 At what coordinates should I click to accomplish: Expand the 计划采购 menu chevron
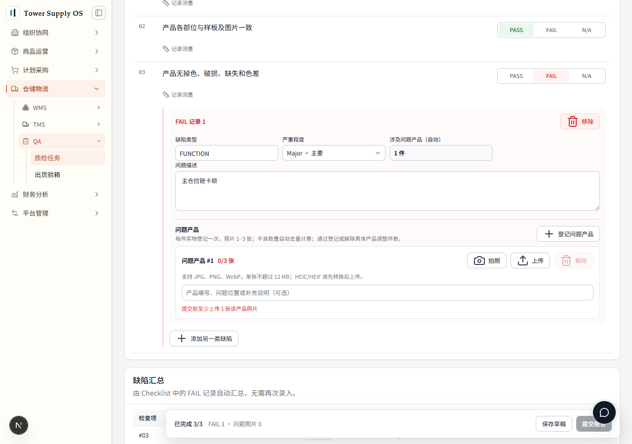coord(97,70)
